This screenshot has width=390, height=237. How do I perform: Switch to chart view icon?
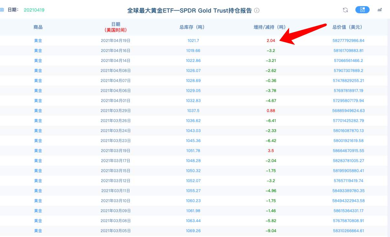380,10
